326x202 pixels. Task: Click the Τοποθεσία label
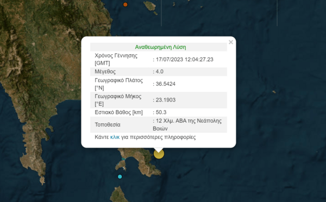(x=108, y=125)
